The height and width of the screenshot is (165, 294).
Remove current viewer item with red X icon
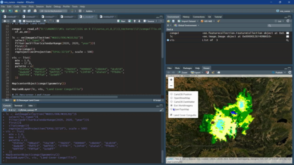(x=207, y=72)
